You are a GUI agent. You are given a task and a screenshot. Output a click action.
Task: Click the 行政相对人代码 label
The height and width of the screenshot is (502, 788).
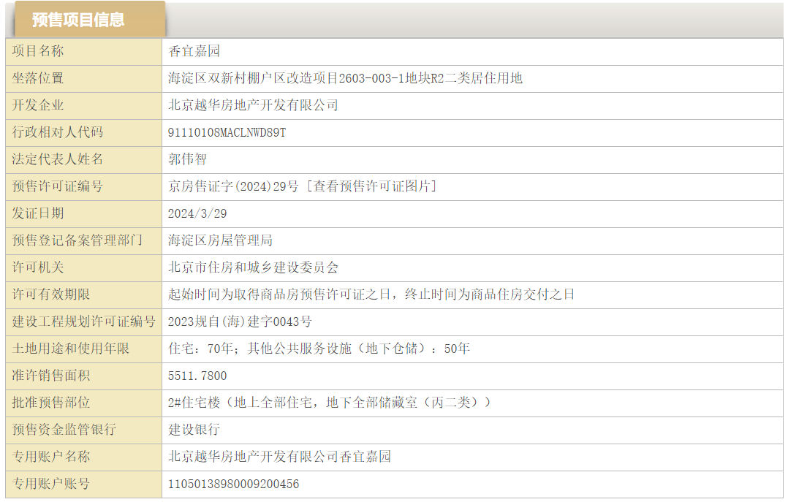[57, 132]
